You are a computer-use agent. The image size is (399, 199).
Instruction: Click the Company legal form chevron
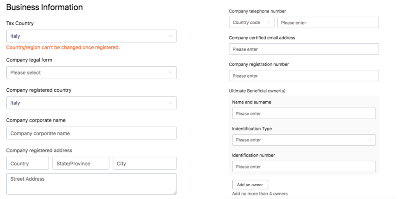(x=171, y=73)
